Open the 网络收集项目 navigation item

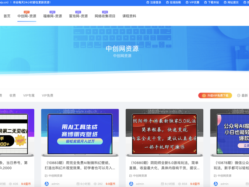coord(105,16)
